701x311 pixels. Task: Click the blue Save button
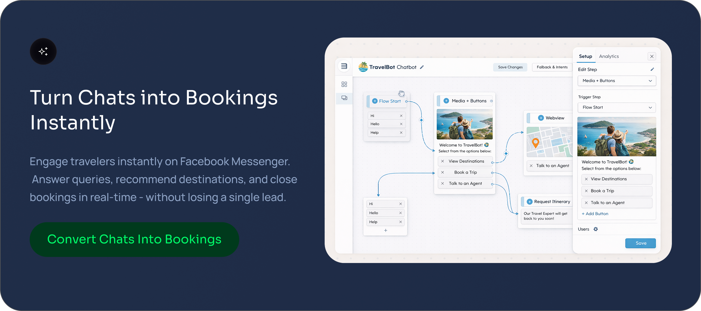click(641, 243)
